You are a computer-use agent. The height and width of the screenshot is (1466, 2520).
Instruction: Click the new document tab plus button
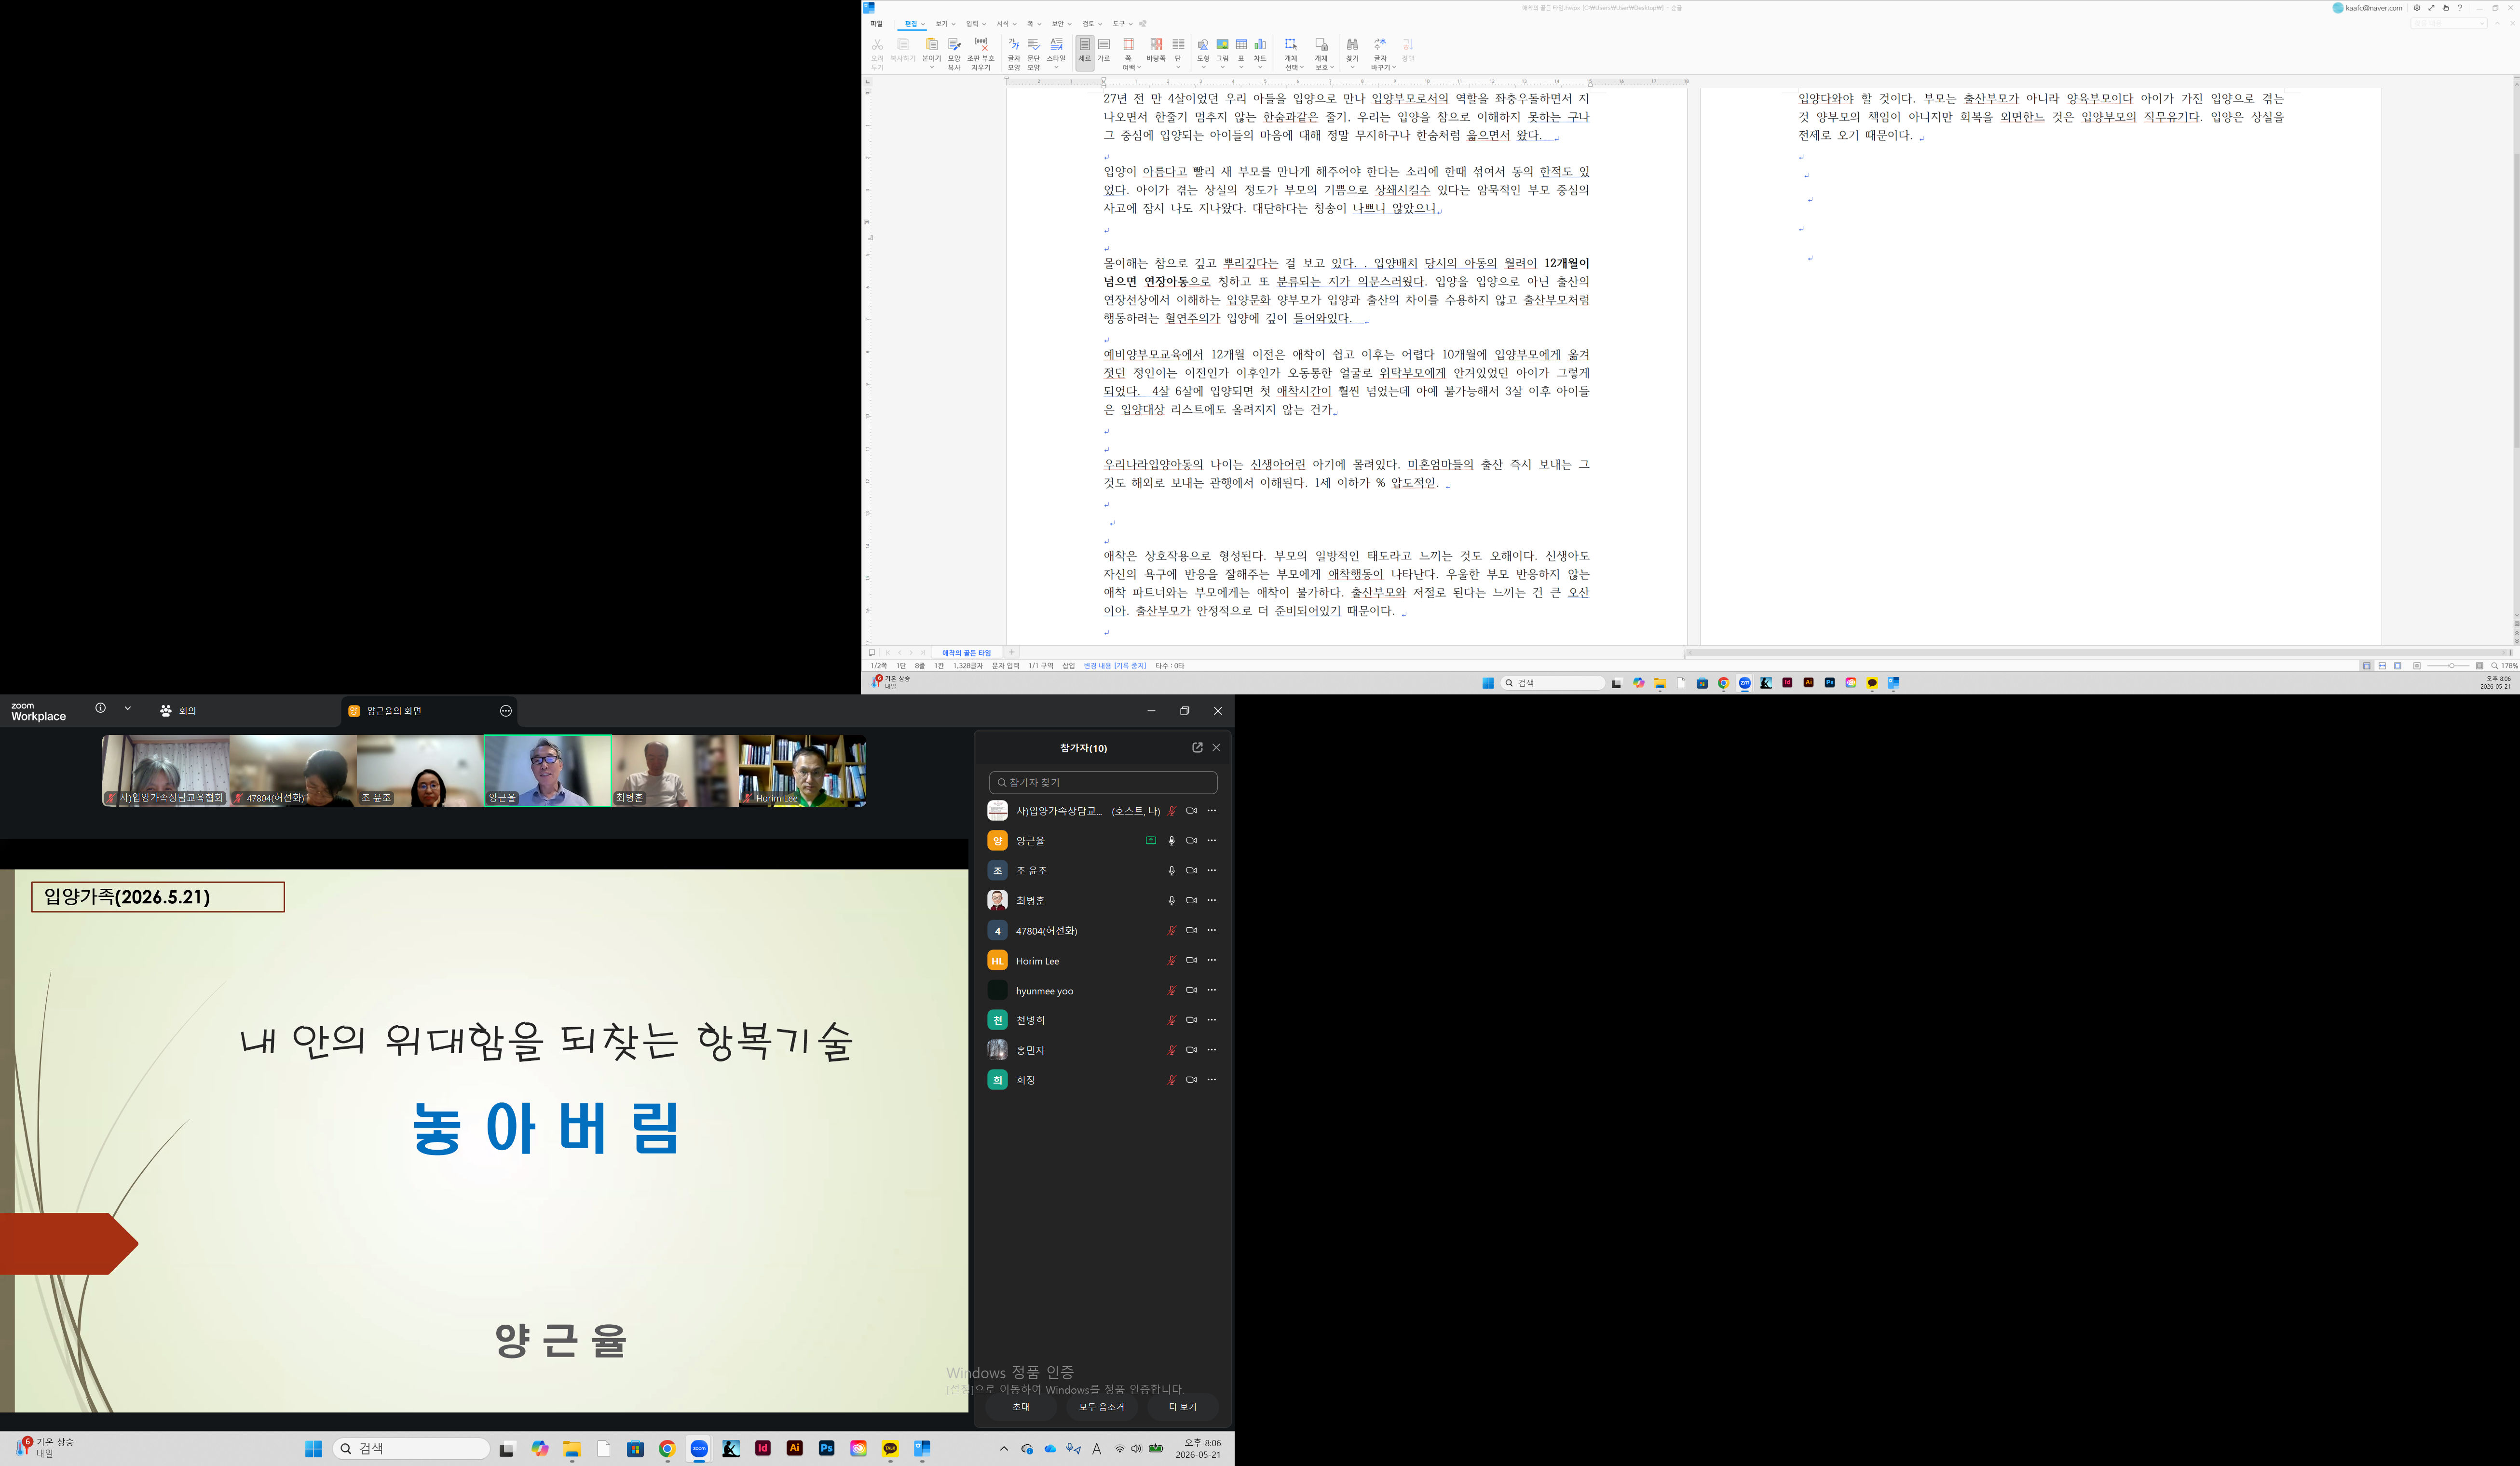(x=1011, y=652)
